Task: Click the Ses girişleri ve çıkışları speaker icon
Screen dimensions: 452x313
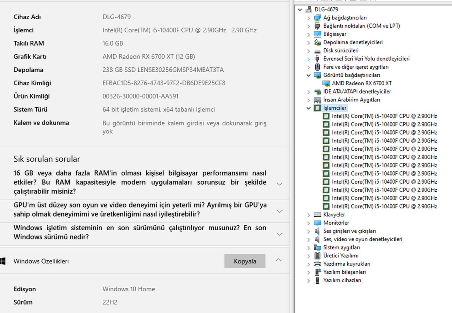Action: click(x=317, y=231)
